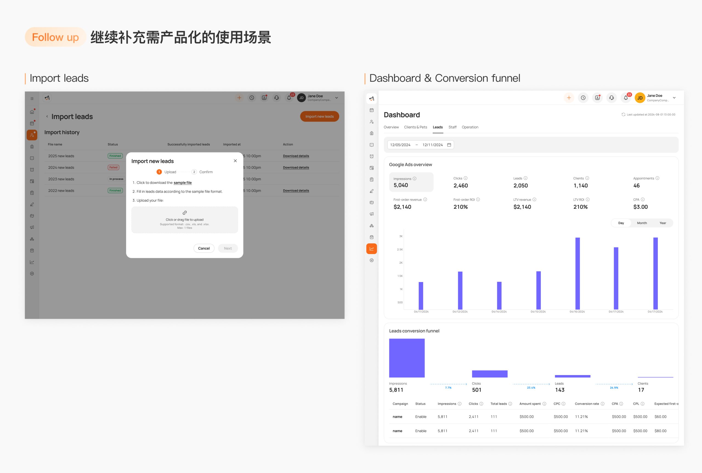Click the notification bell in Dashboard header

point(626,98)
